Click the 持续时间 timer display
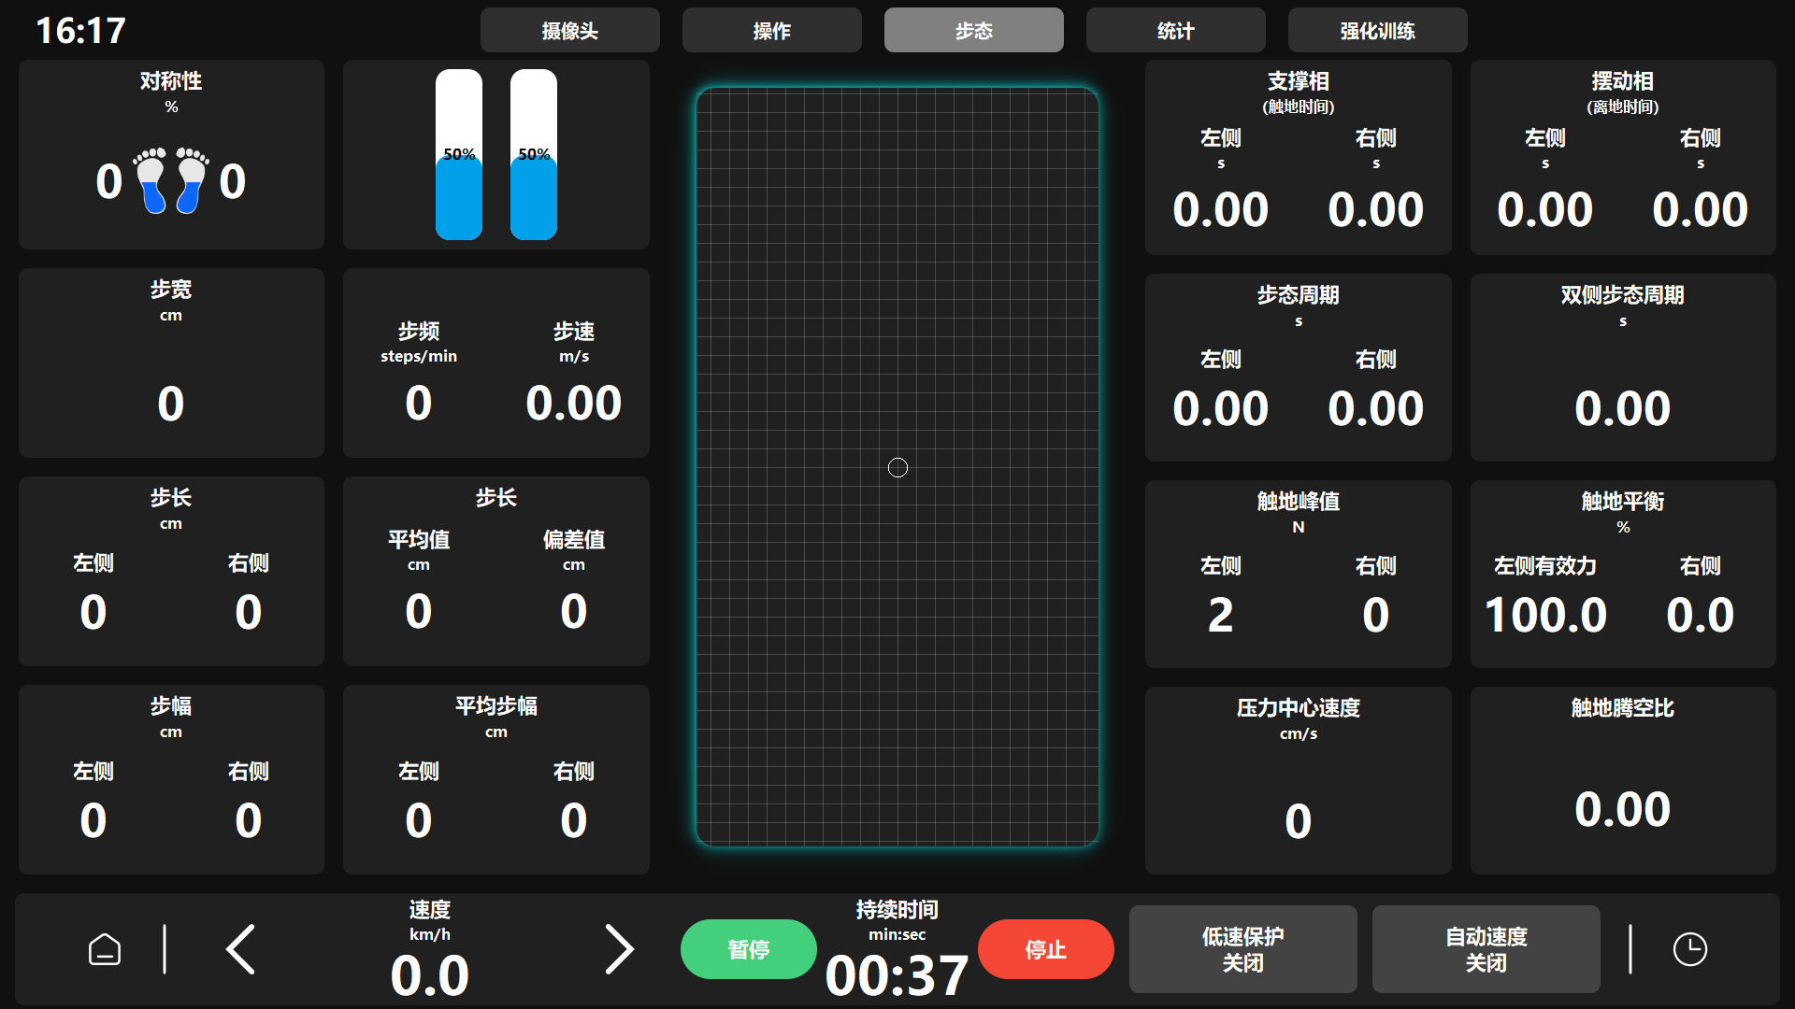1795x1009 pixels. 897,973
